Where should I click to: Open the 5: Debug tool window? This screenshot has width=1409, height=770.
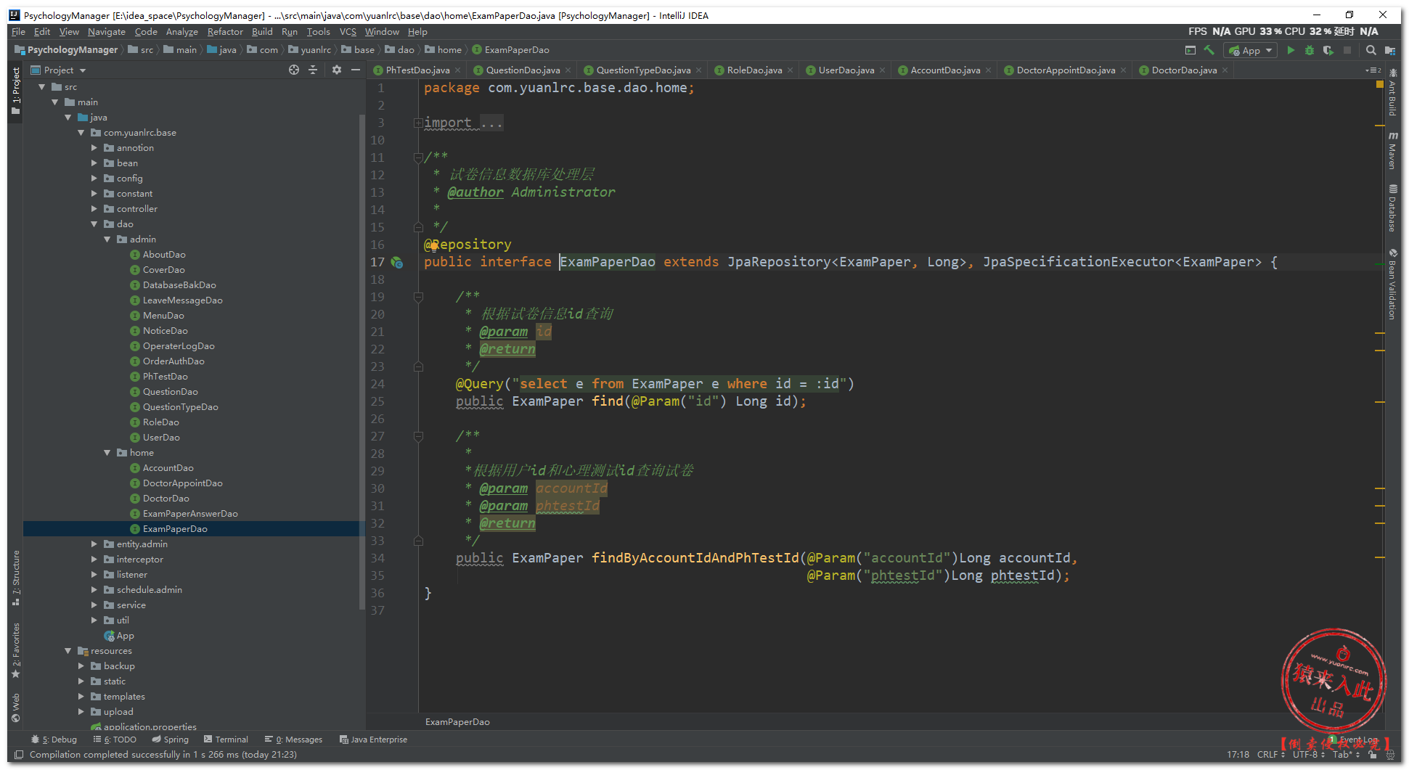54,740
